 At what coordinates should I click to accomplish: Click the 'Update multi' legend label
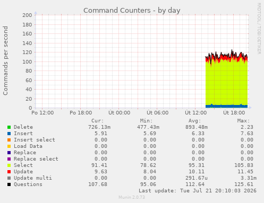[33, 178]
